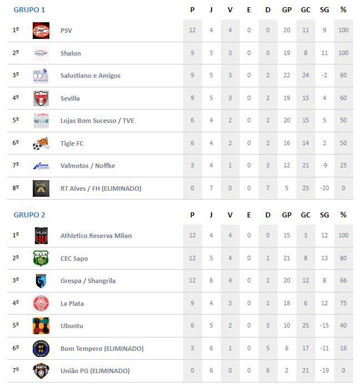Click the PSV team logo
357x387 pixels.
(41, 31)
